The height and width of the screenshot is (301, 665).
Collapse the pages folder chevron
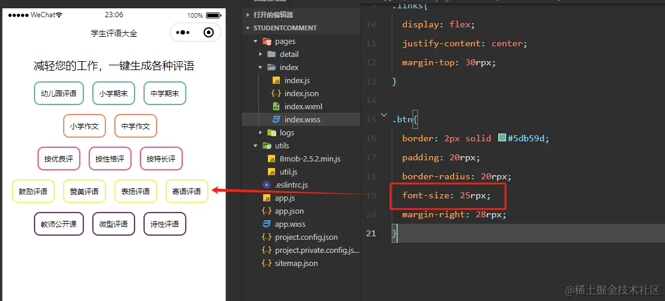pyautogui.click(x=256, y=42)
